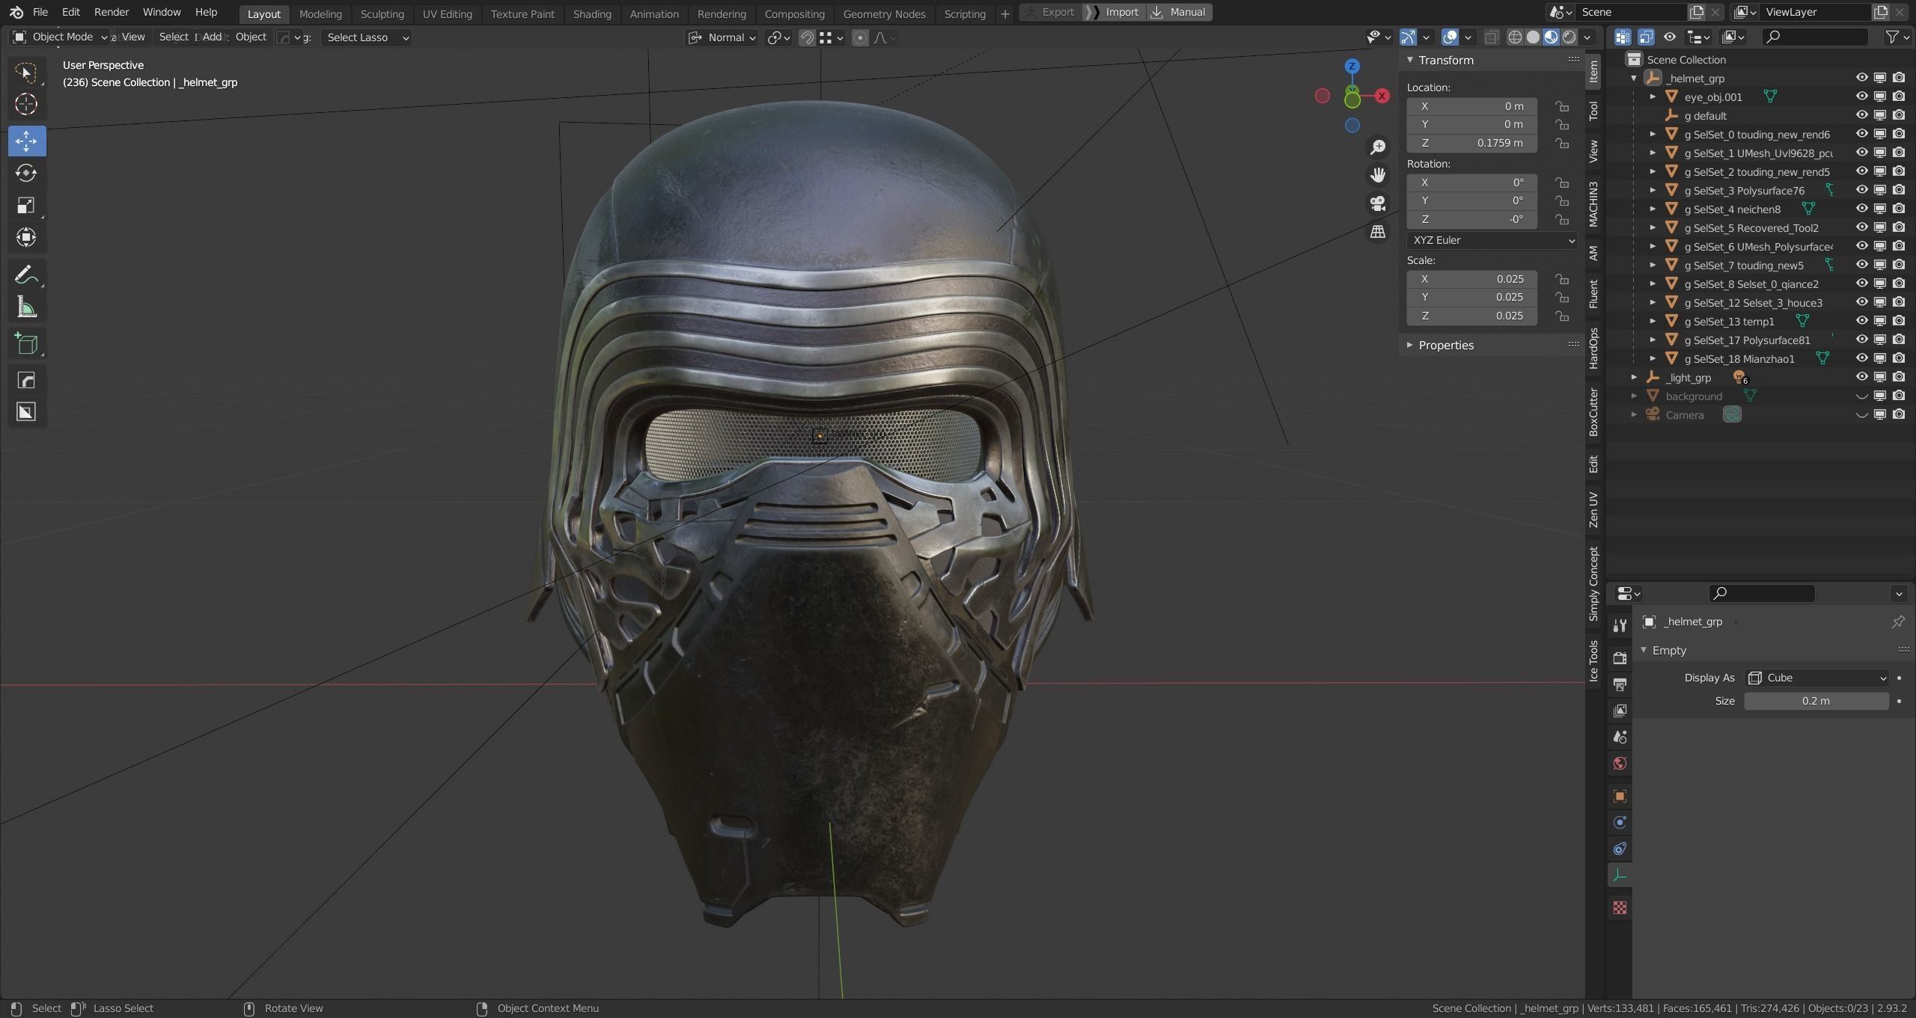Viewport: 1916px width, 1018px height.
Task: Click the Manual button
Action: point(1179,12)
